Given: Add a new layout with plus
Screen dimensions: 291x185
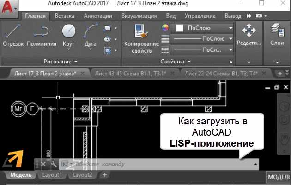Looking at the screenshot, I should point(105,175).
